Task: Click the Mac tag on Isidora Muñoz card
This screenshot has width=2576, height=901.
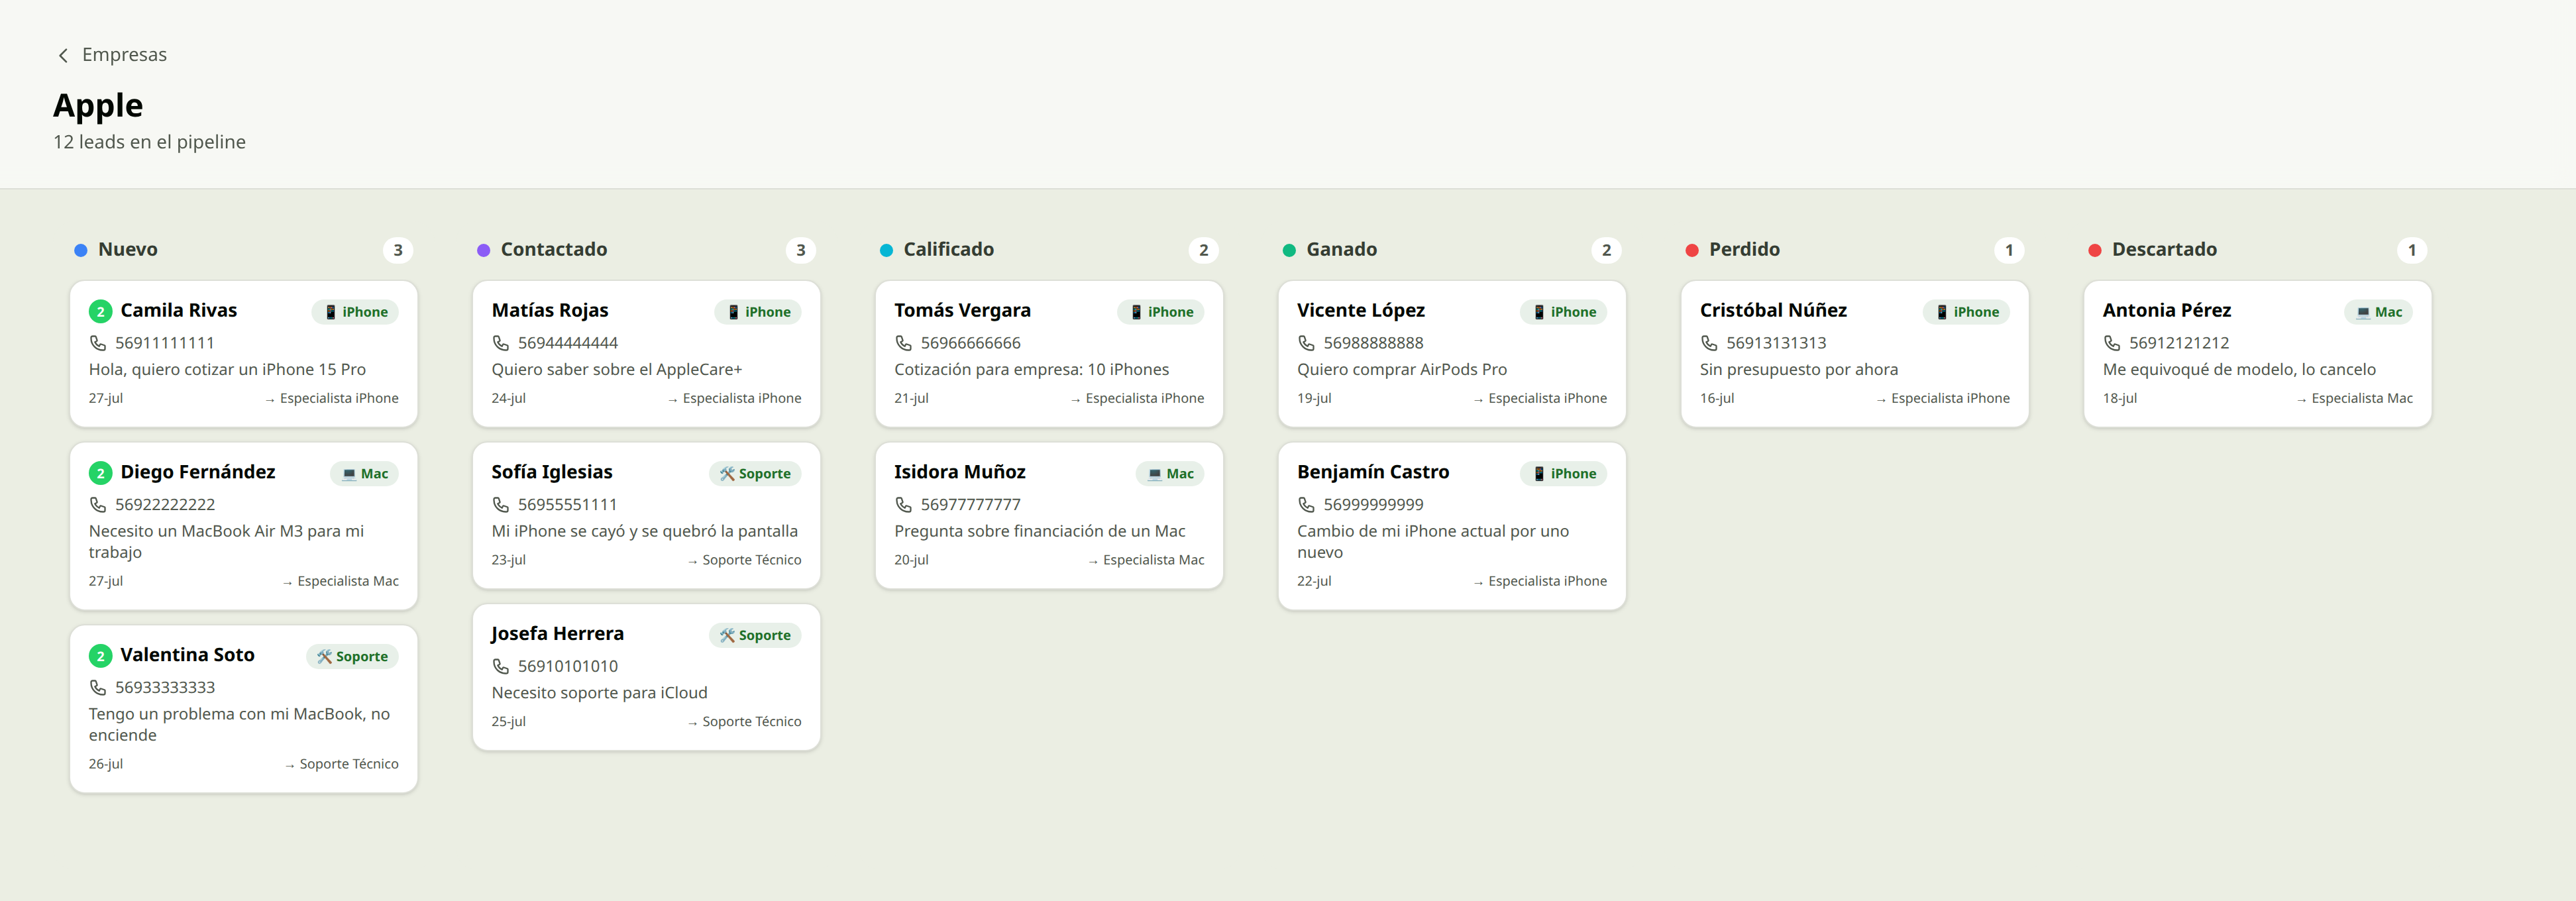Action: (x=1170, y=474)
